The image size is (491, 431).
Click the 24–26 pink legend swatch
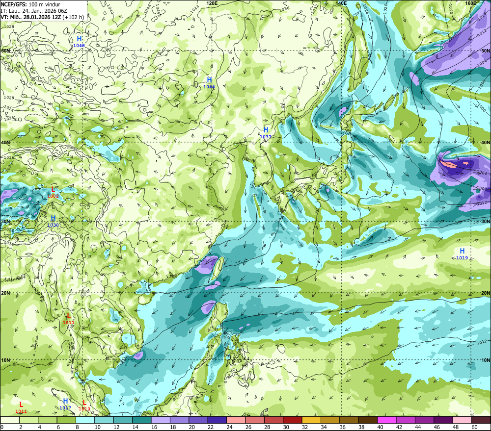point(236,420)
